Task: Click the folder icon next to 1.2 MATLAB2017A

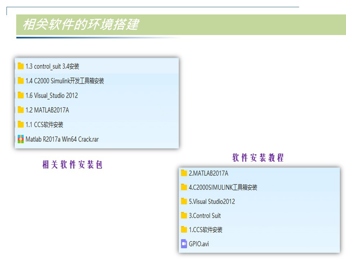Action: point(21,110)
